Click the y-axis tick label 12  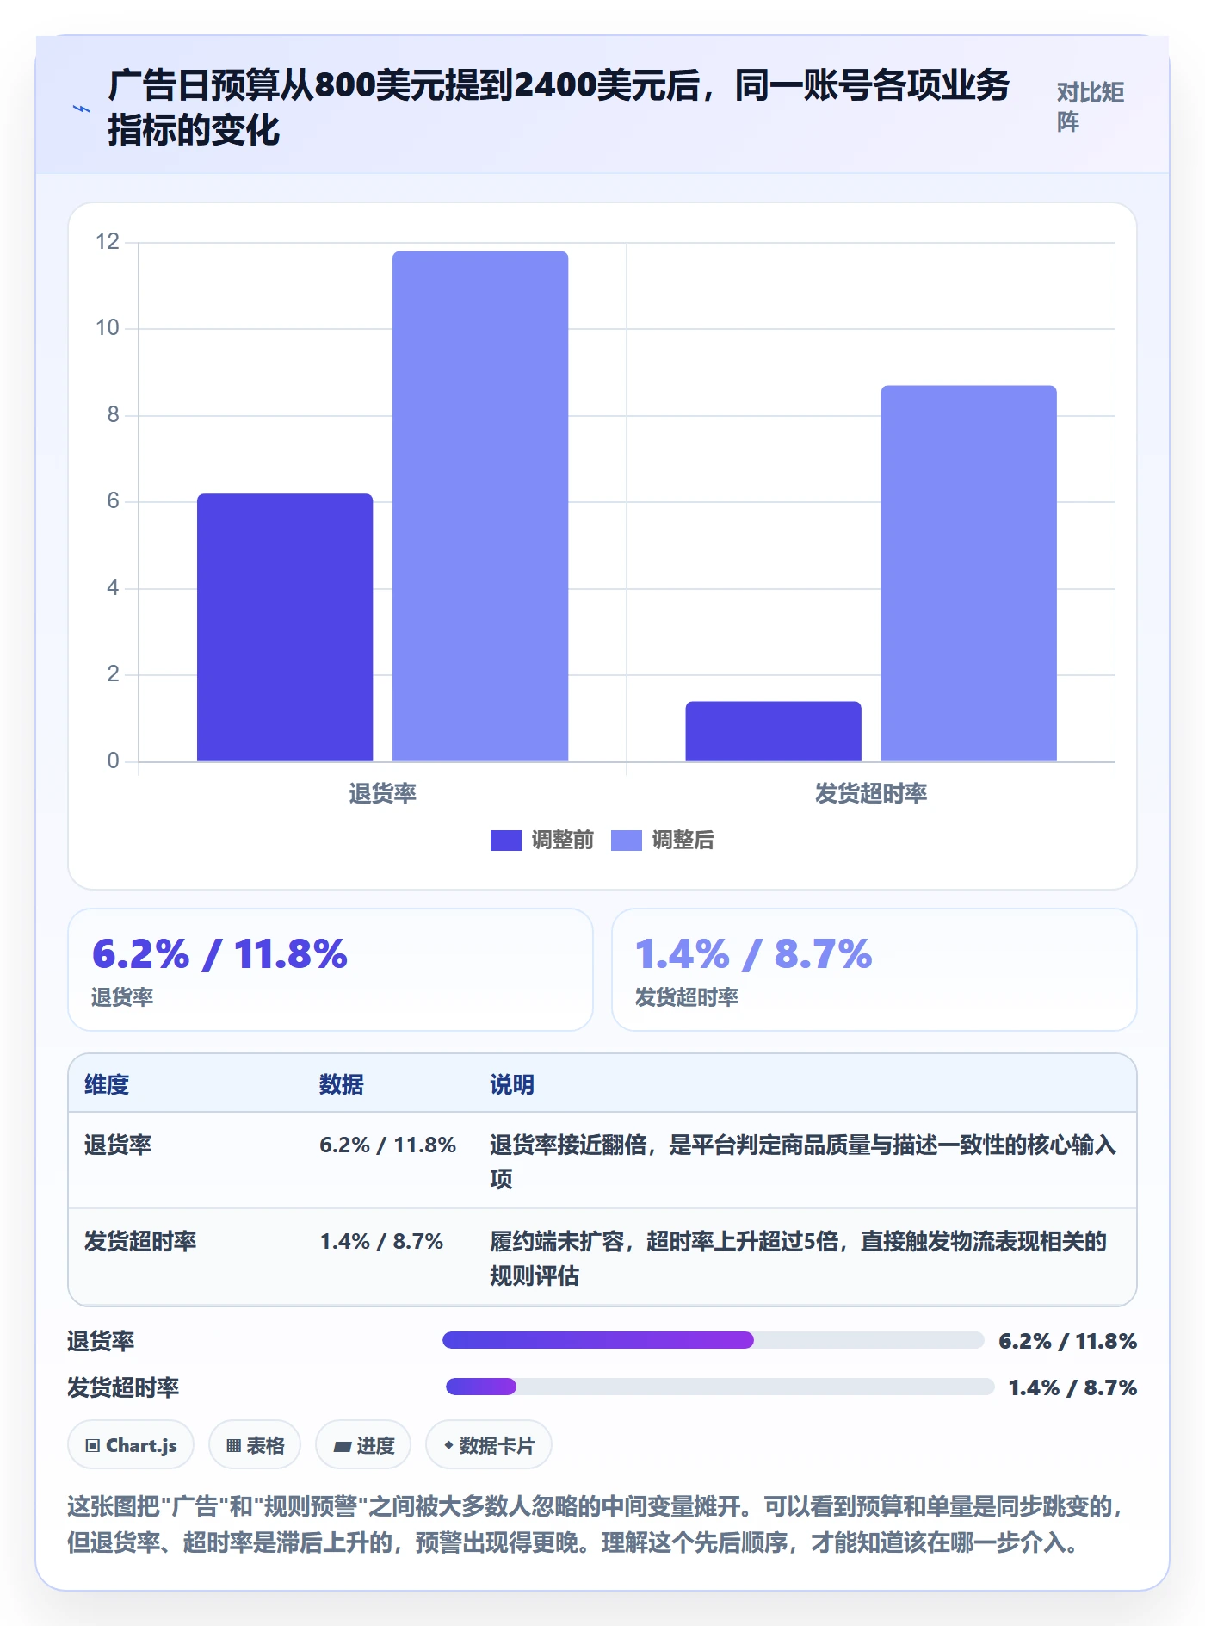(108, 241)
